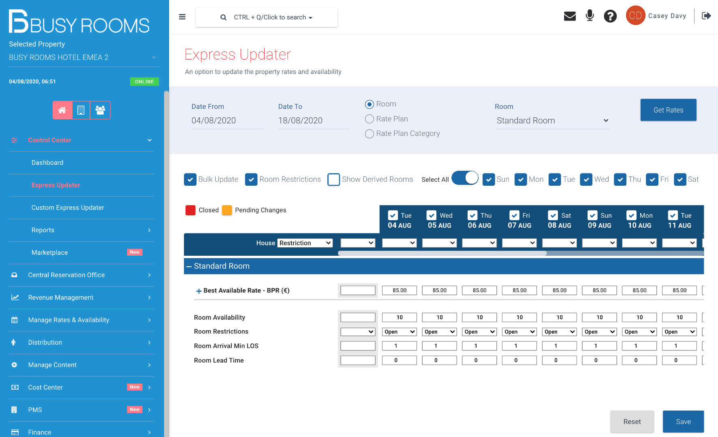Viewport: 718px width, 437px height.
Task: Select the Rate Plan radio button
Action: [369, 119]
